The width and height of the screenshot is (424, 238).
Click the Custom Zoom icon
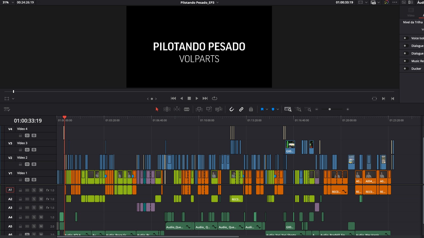308,109
